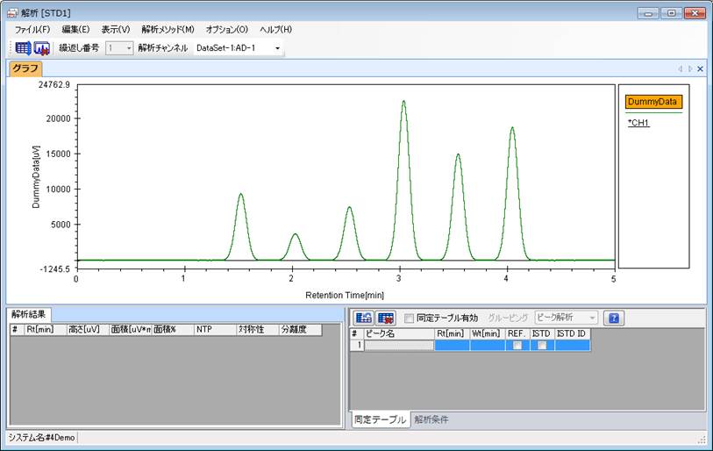The height and width of the screenshot is (451, 713).
Task: Click the blue table icon in top toolbar
Action: tap(24, 47)
